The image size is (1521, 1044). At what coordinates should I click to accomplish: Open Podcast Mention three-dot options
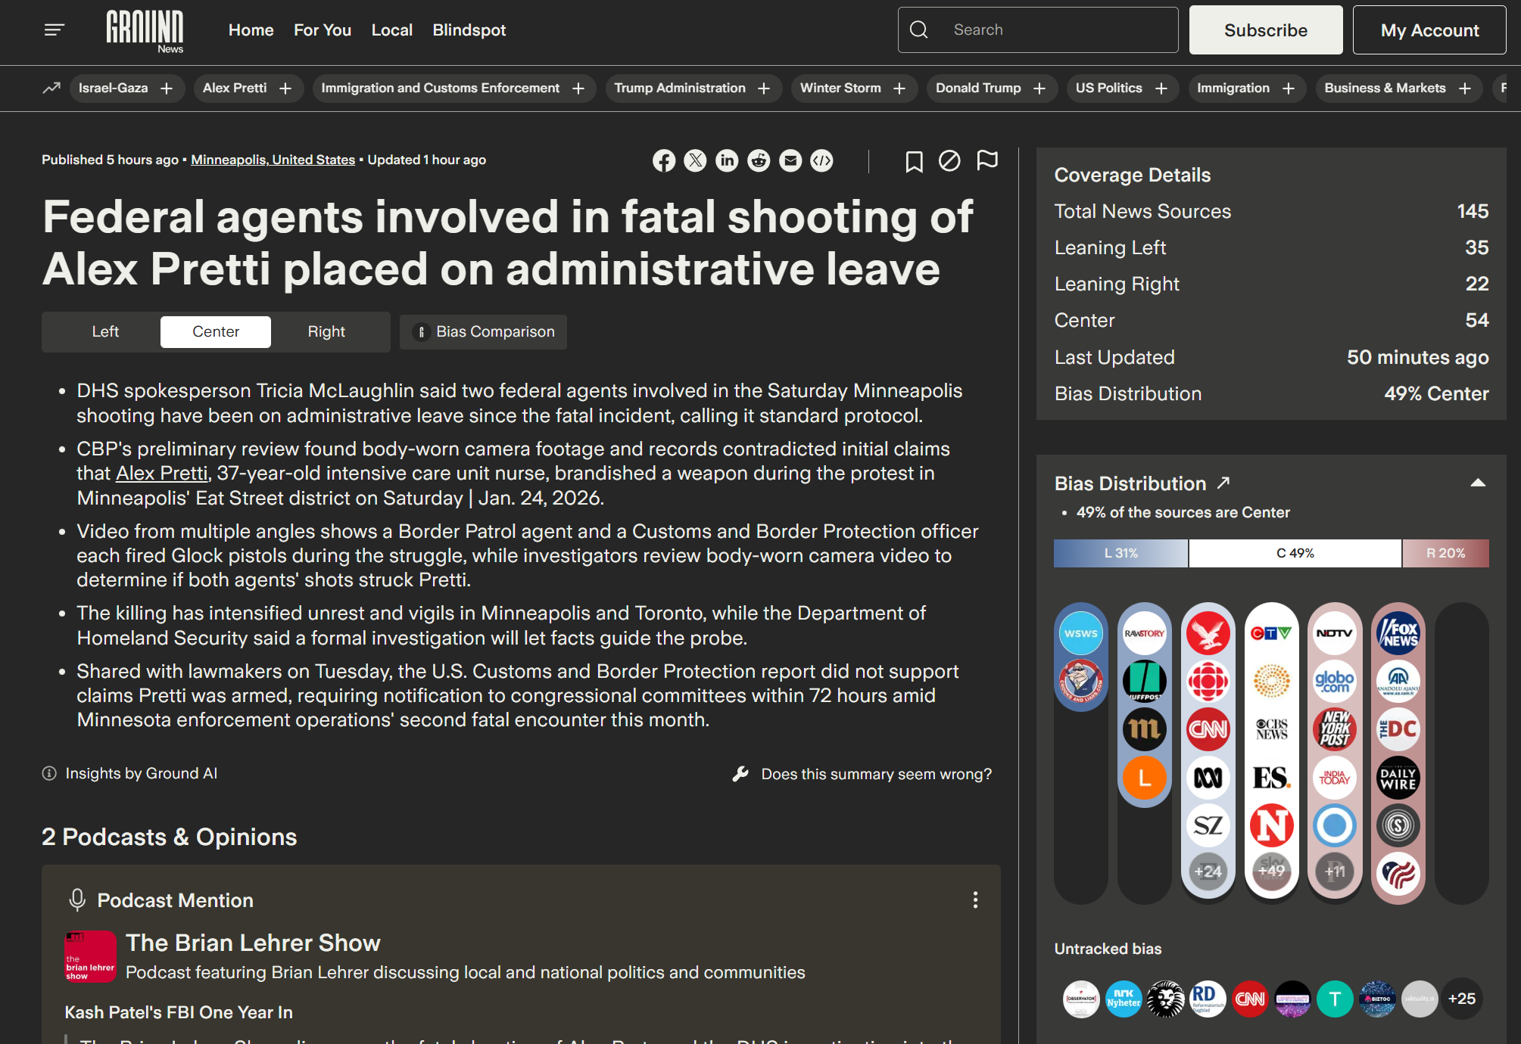coord(975,900)
